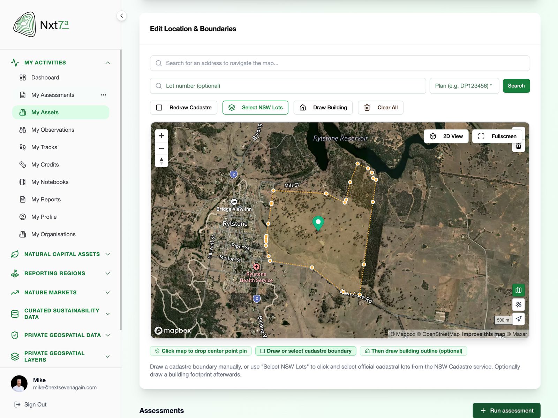Toggle Select NSW Lots mode
Image resolution: width=558 pixels, height=418 pixels.
click(x=255, y=108)
